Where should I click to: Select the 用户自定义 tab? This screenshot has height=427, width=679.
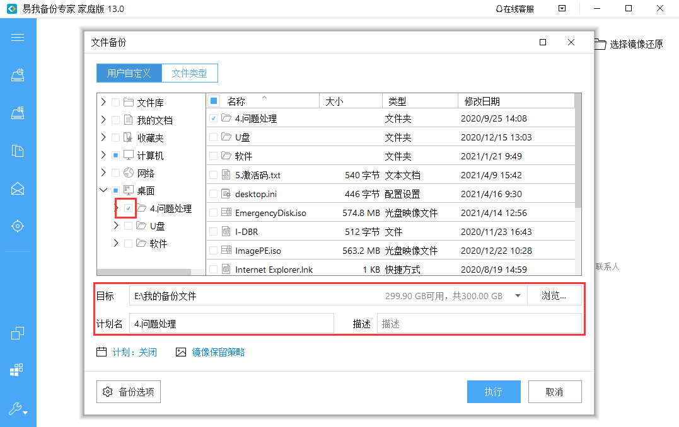tap(129, 73)
